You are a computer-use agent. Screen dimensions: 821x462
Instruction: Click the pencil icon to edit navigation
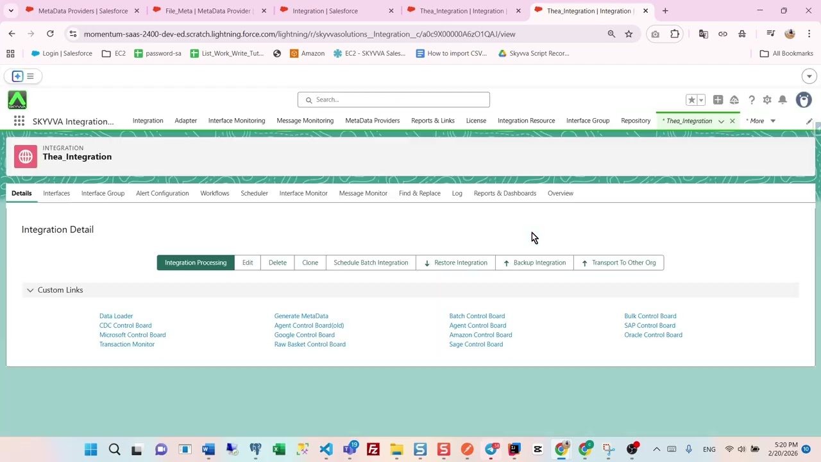coord(809,121)
